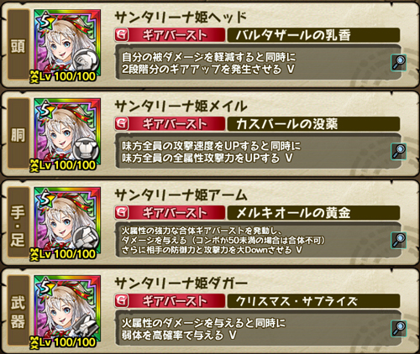
Task: Click the メルキオールの黄金 skill name bar
Action: pyautogui.click(x=313, y=213)
